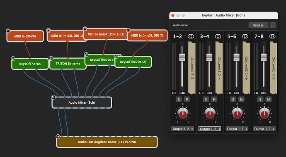Mute channel 1-2
Image resolution: width=286 pixels, height=157 pixels.
(187, 99)
